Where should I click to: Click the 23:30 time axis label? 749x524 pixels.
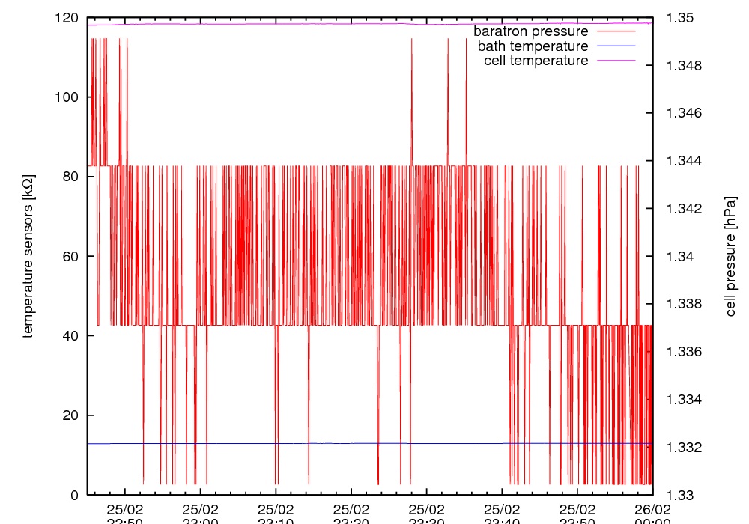pyautogui.click(x=426, y=521)
